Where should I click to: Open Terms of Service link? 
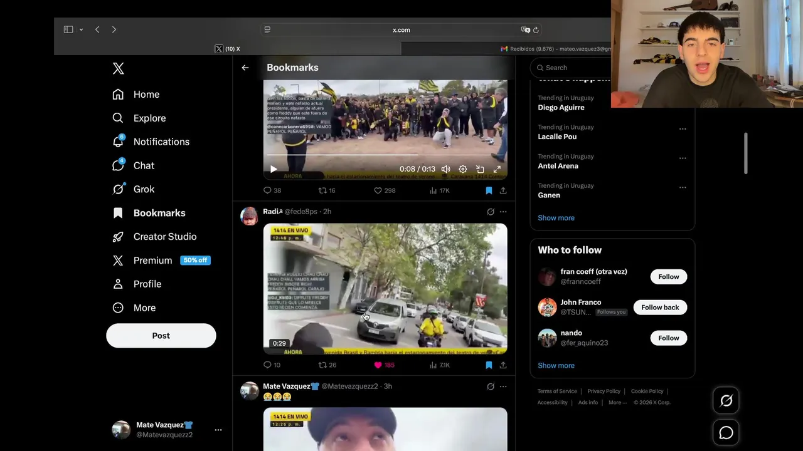(557, 391)
